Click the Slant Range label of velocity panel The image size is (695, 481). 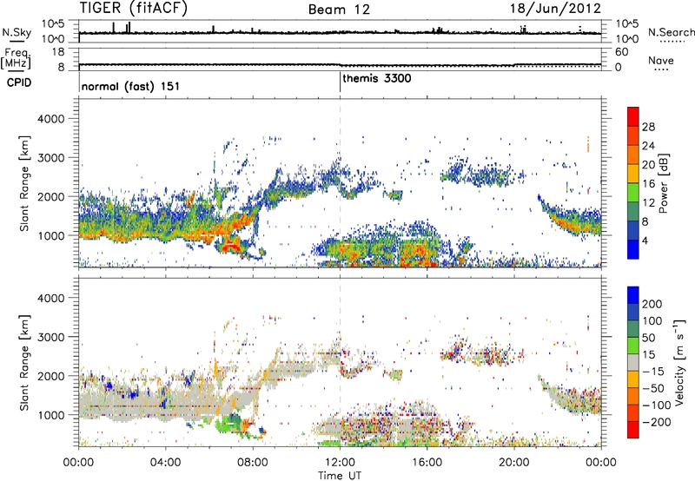pos(24,363)
